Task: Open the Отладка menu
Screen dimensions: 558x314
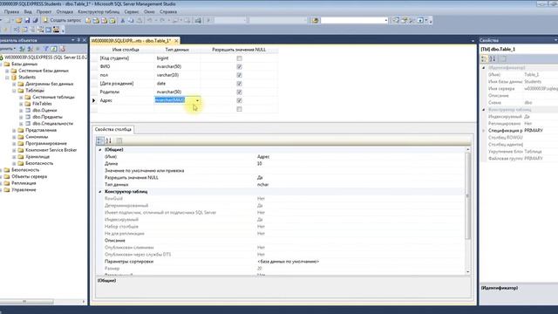Action: (x=65, y=11)
